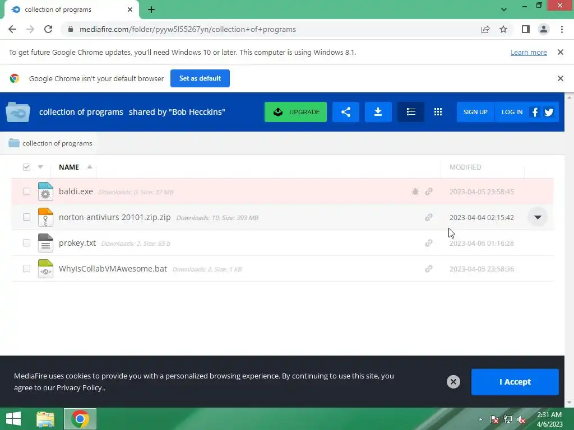Open WhyIsCollabVMAwesome.bat file name
The image size is (574, 430).
click(x=113, y=269)
